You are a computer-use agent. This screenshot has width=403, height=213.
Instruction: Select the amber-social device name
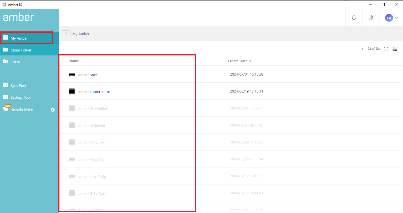pyautogui.click(x=89, y=75)
